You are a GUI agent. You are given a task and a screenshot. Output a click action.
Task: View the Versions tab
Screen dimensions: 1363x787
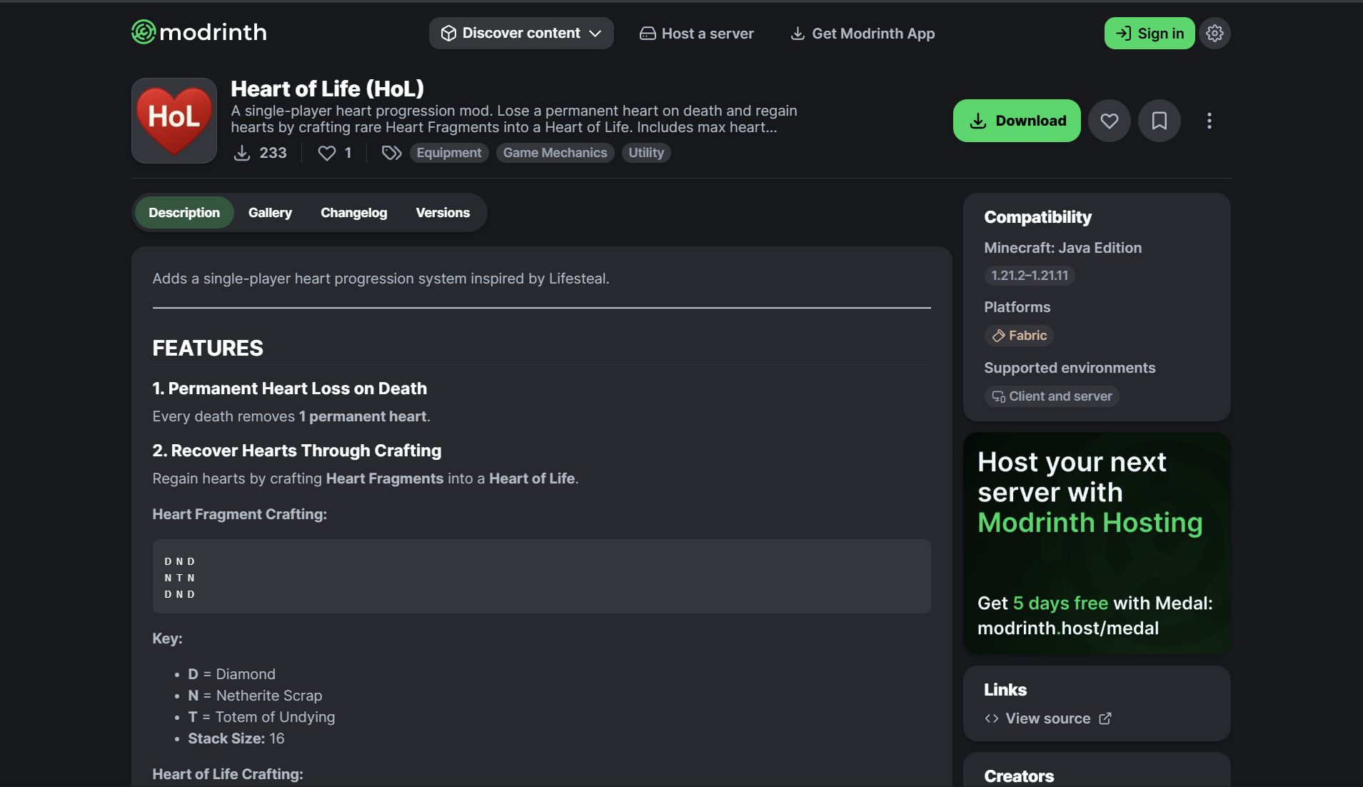point(443,213)
